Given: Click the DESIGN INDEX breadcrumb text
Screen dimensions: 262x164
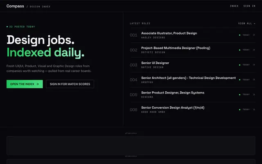Looking at the screenshot, I should coord(40,7).
